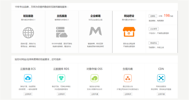Click the text 功能强大，快速上线
The height and width of the screenshot is (100, 189).
[156, 47]
